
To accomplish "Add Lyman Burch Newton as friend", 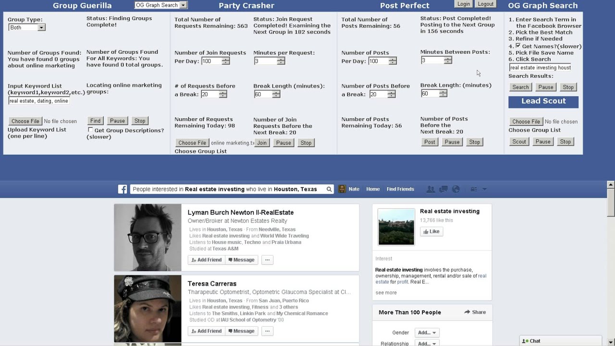I will (207, 260).
